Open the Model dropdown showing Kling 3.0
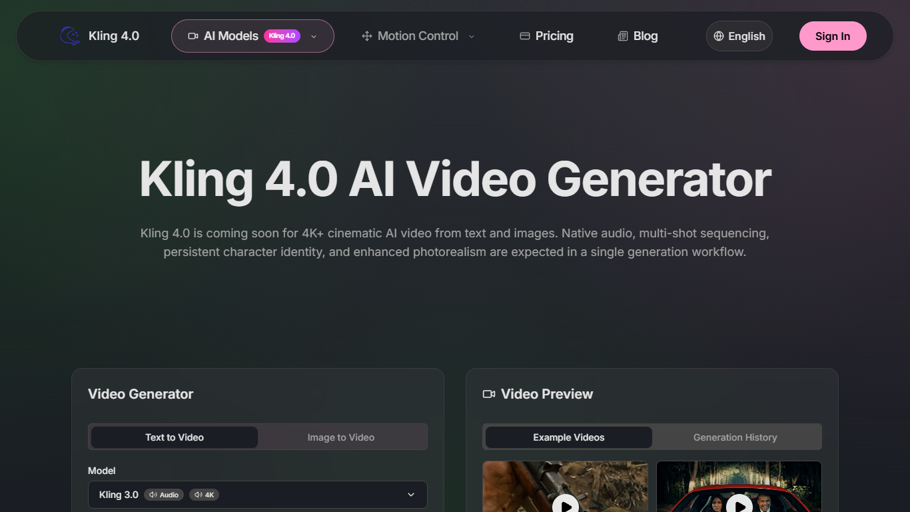 pos(258,495)
